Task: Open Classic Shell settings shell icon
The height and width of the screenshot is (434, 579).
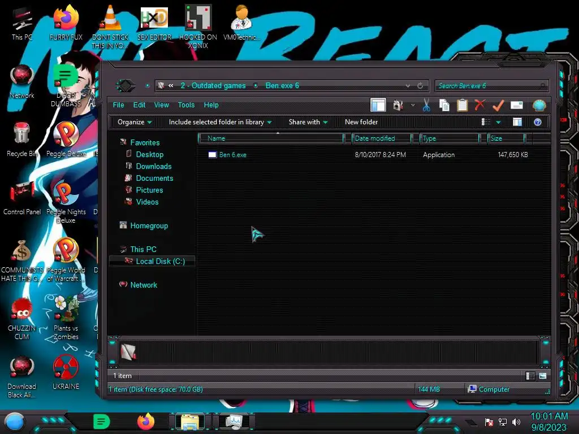Action: click(x=539, y=106)
